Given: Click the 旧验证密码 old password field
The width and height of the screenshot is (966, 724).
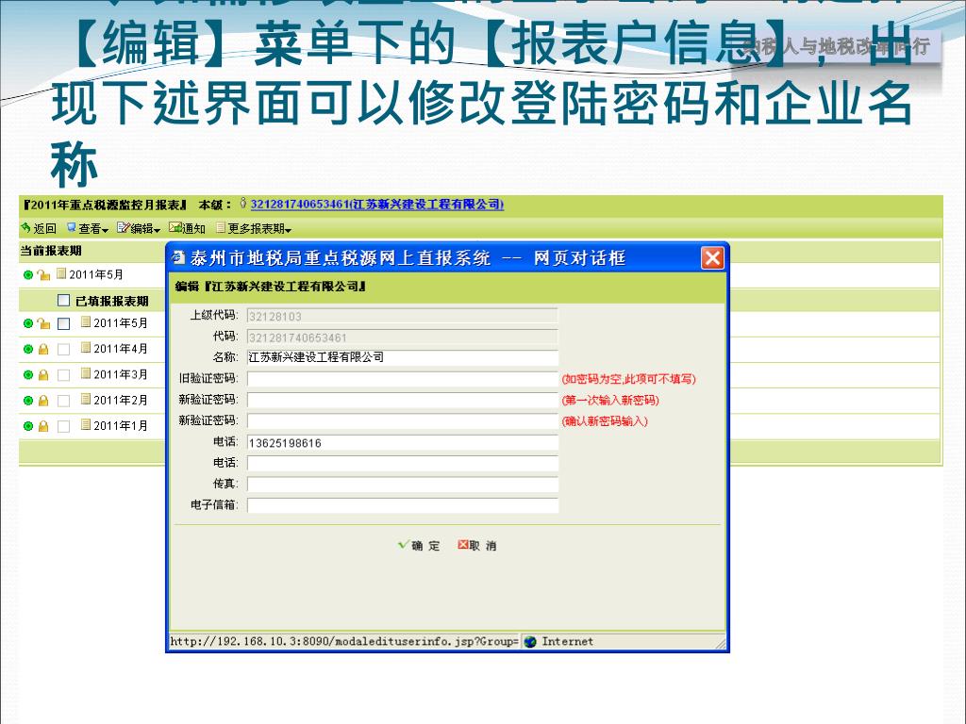Looking at the screenshot, I should 402,379.
